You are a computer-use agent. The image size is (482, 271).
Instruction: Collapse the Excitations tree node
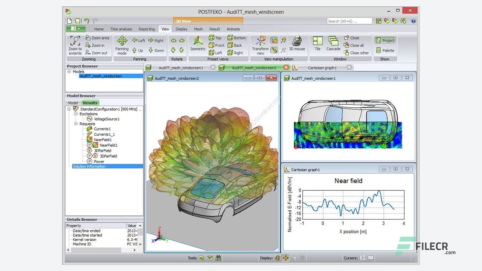(x=76, y=114)
